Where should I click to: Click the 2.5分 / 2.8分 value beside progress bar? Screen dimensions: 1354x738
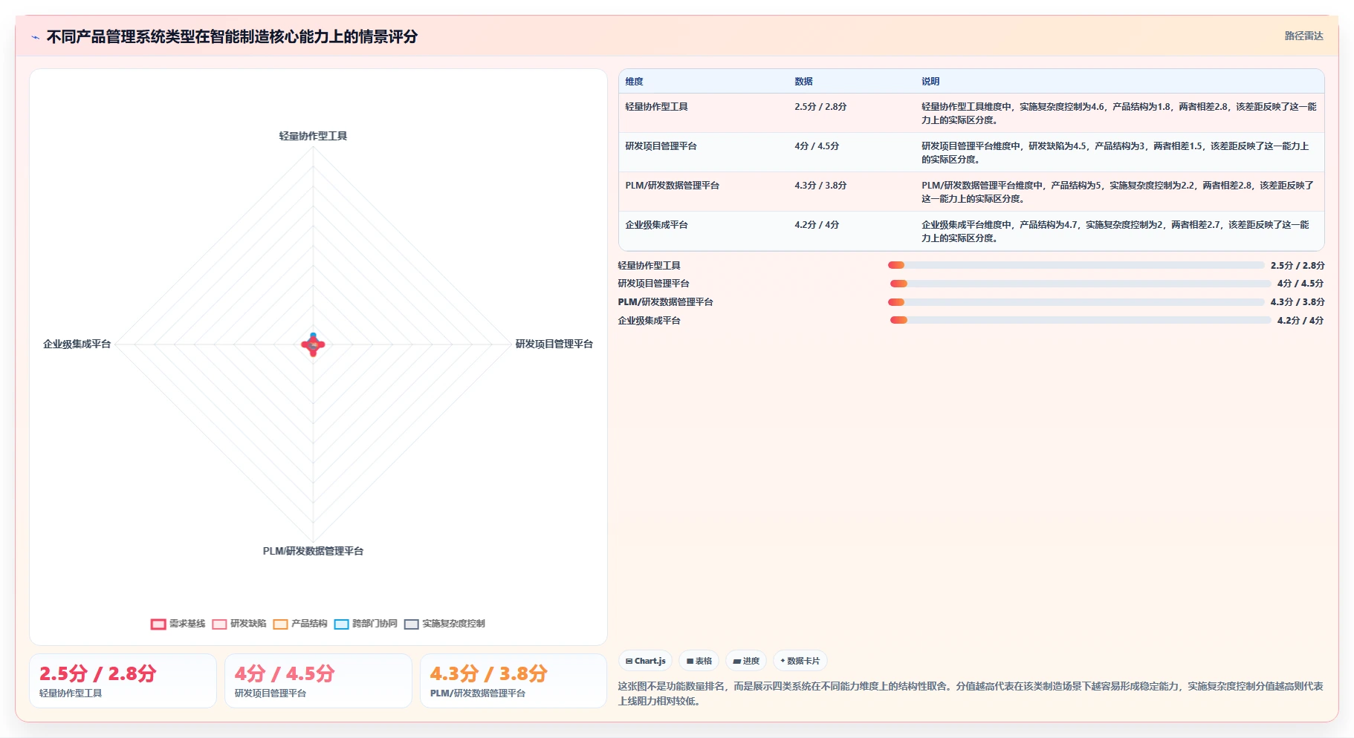1298,266
